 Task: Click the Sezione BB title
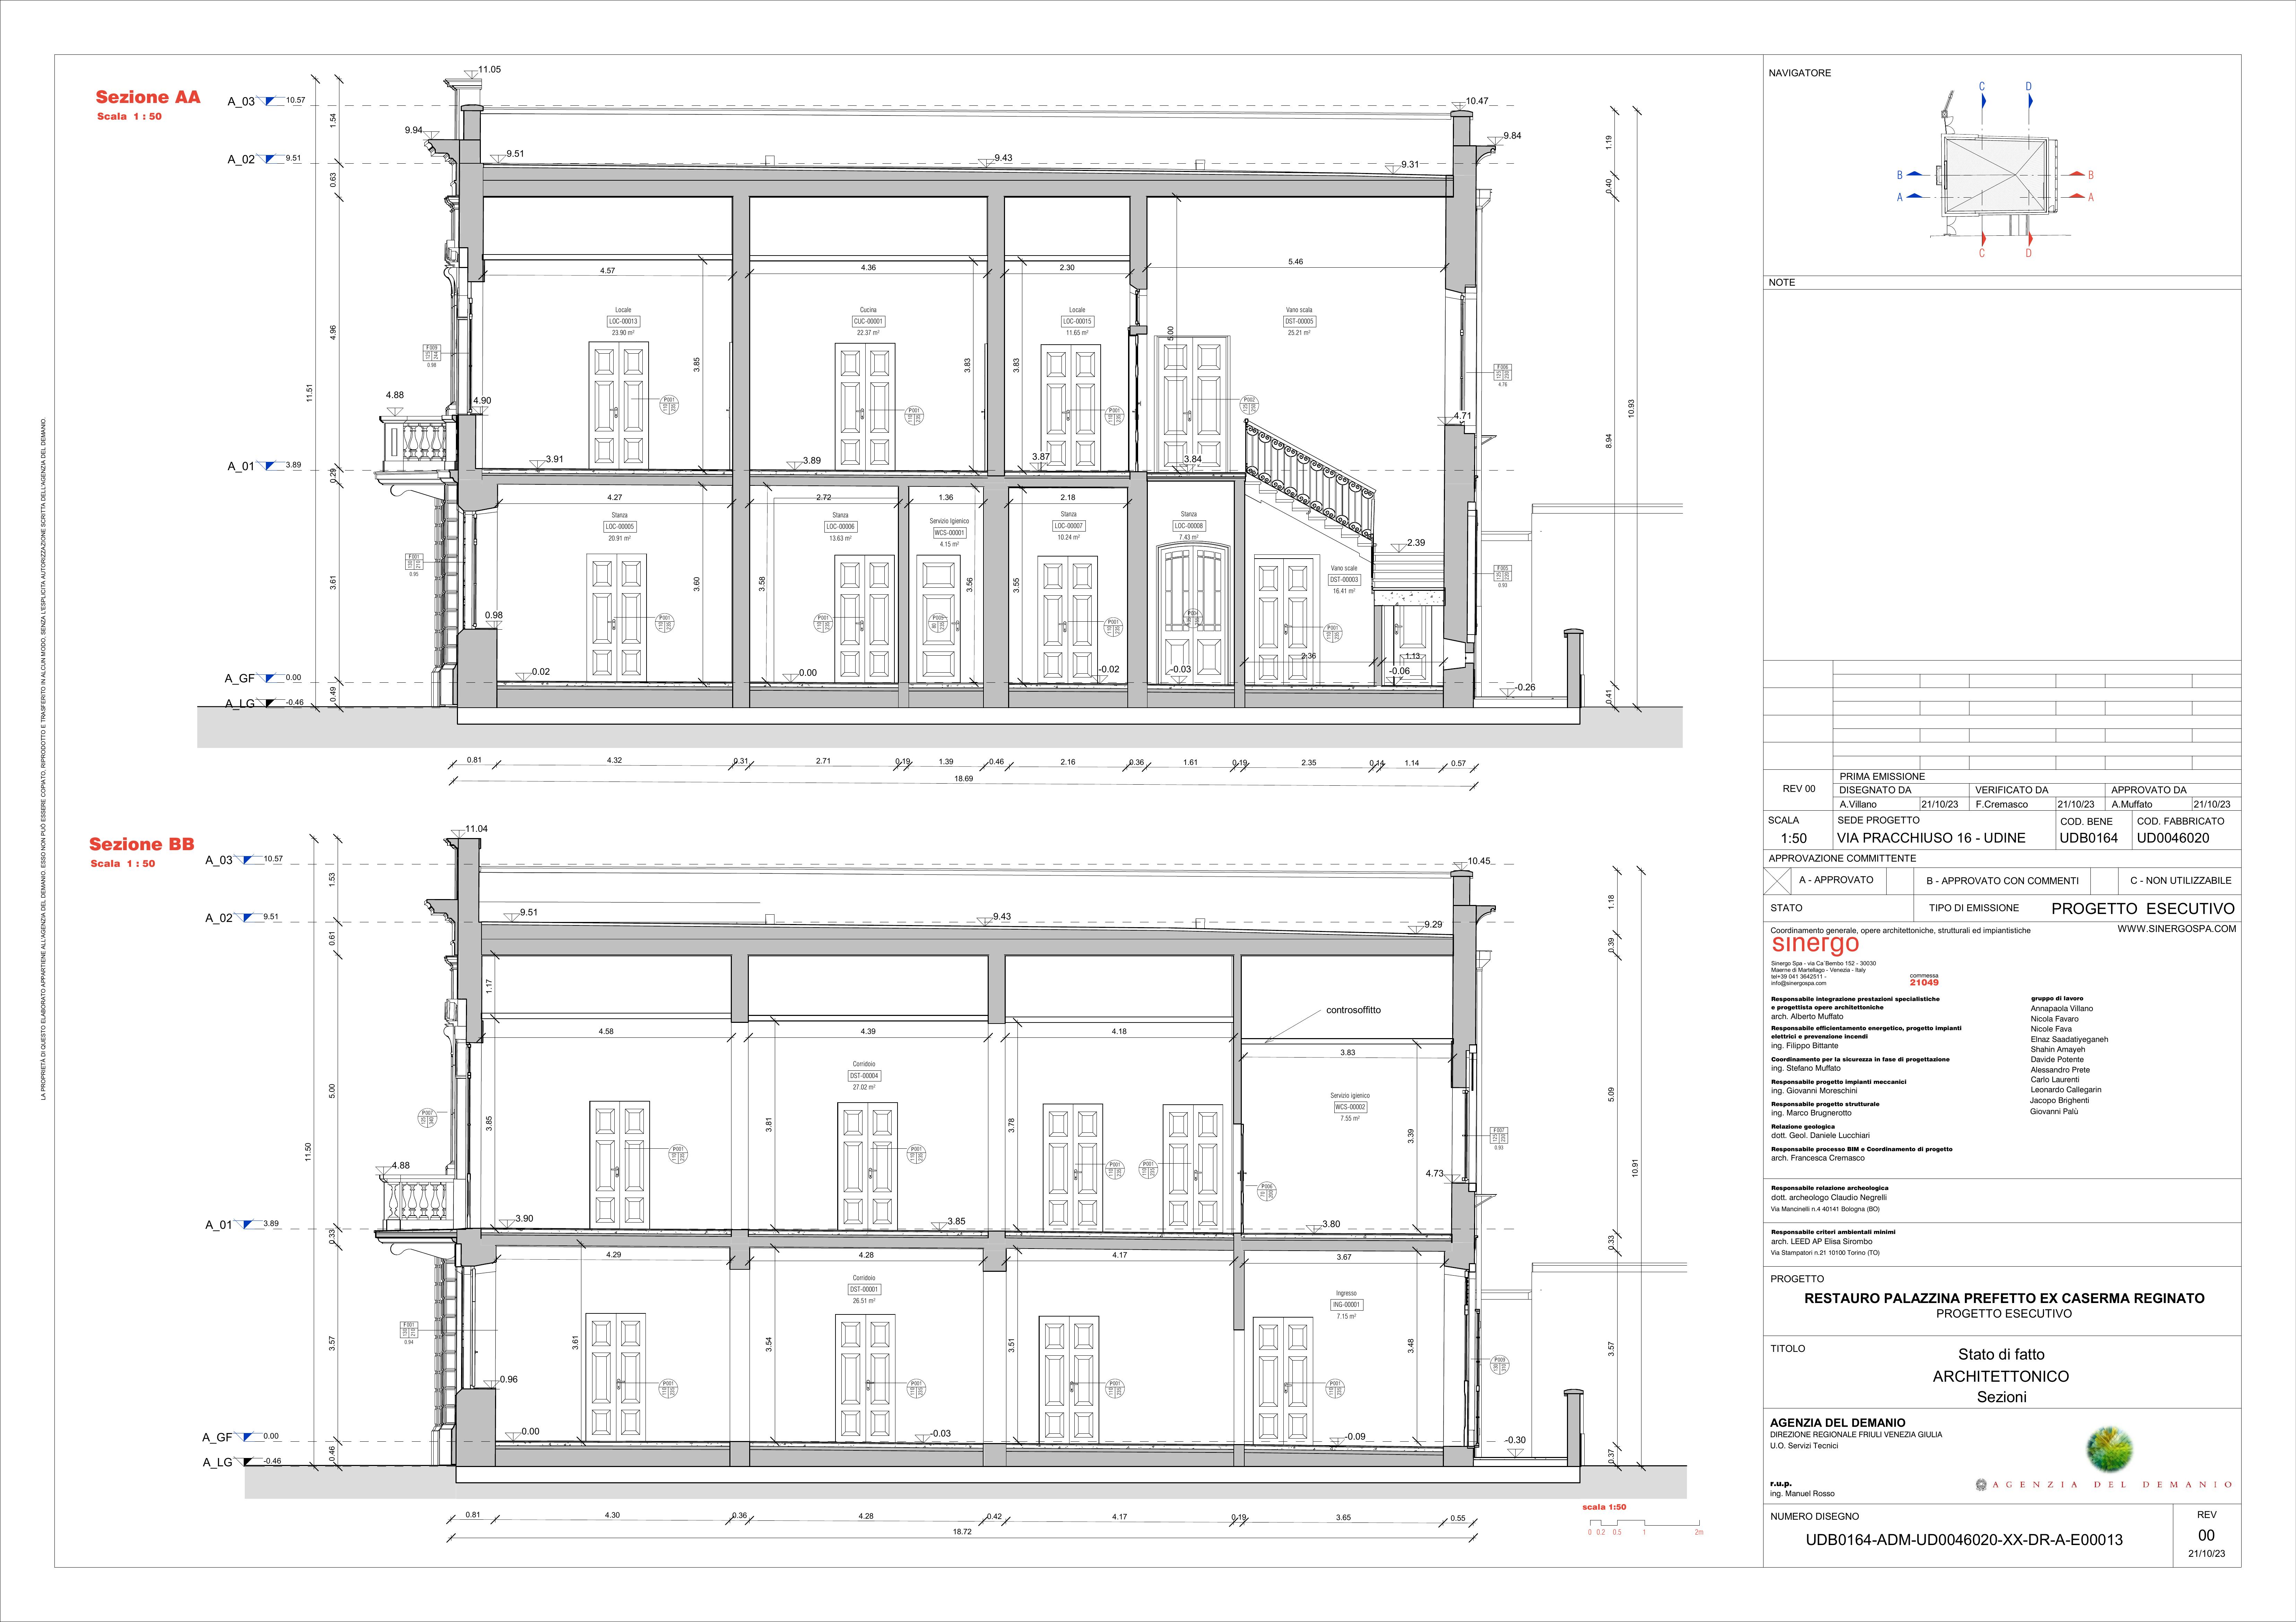click(x=142, y=844)
